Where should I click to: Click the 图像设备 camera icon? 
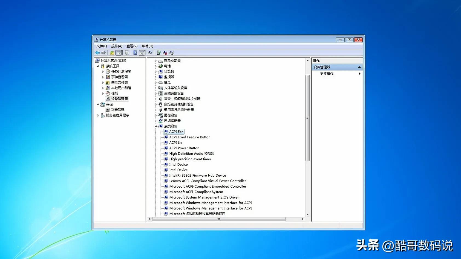161,115
